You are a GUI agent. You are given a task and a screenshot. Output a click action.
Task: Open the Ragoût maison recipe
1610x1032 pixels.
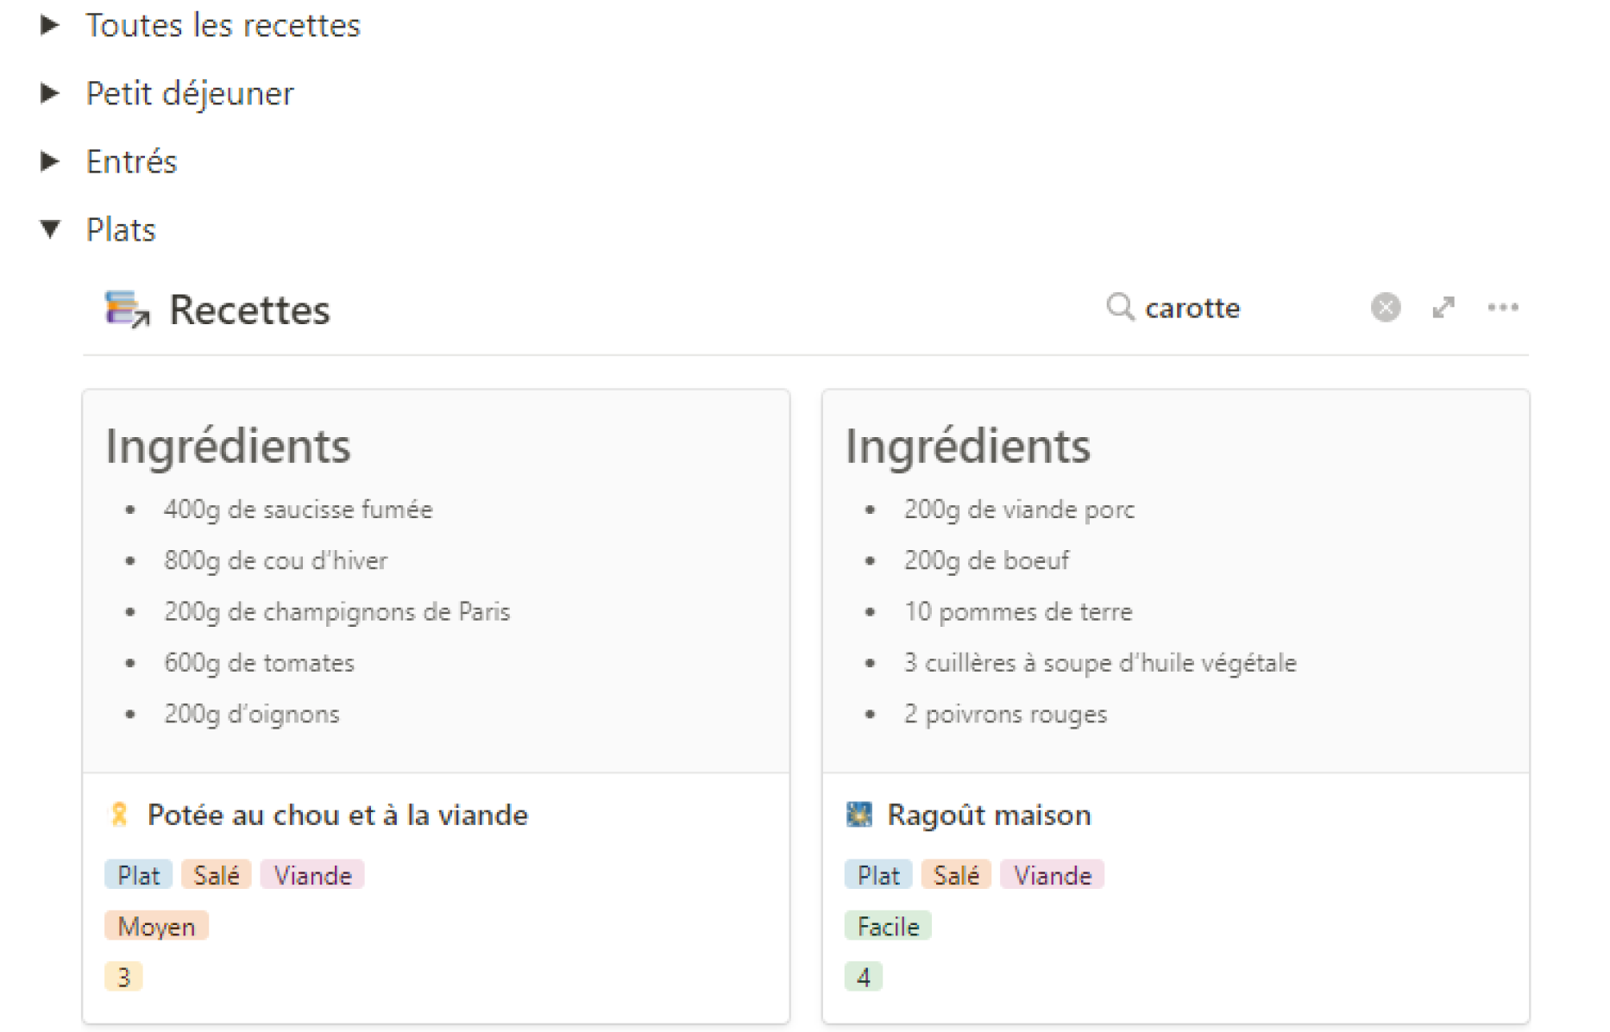[x=989, y=814]
